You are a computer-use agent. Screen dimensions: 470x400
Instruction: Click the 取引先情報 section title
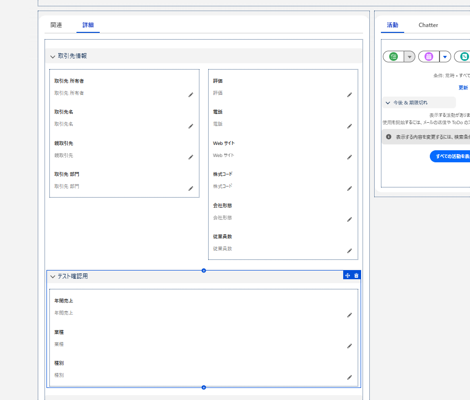click(x=72, y=56)
